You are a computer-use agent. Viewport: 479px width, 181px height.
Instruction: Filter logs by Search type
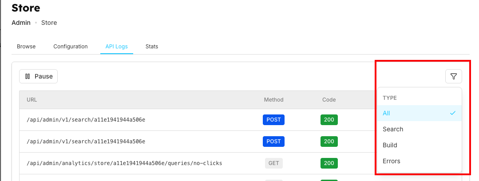click(x=393, y=129)
